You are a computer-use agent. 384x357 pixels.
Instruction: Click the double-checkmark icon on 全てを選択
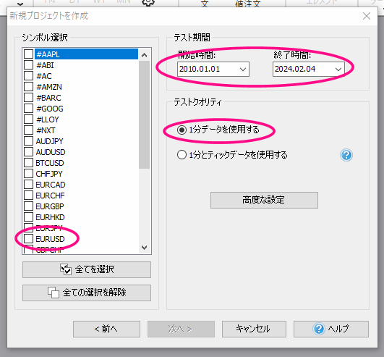point(66,269)
